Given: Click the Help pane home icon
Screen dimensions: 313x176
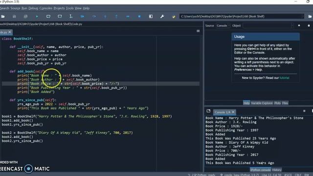Looking at the screenshot, I should (299, 25).
